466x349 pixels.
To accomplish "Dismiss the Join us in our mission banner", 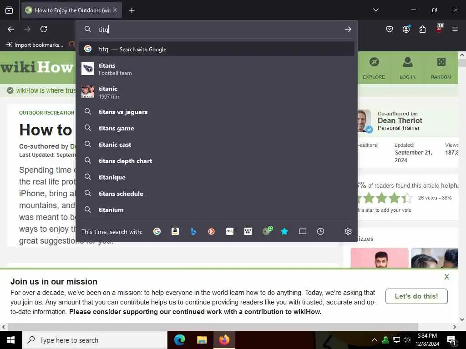I will click(x=447, y=277).
